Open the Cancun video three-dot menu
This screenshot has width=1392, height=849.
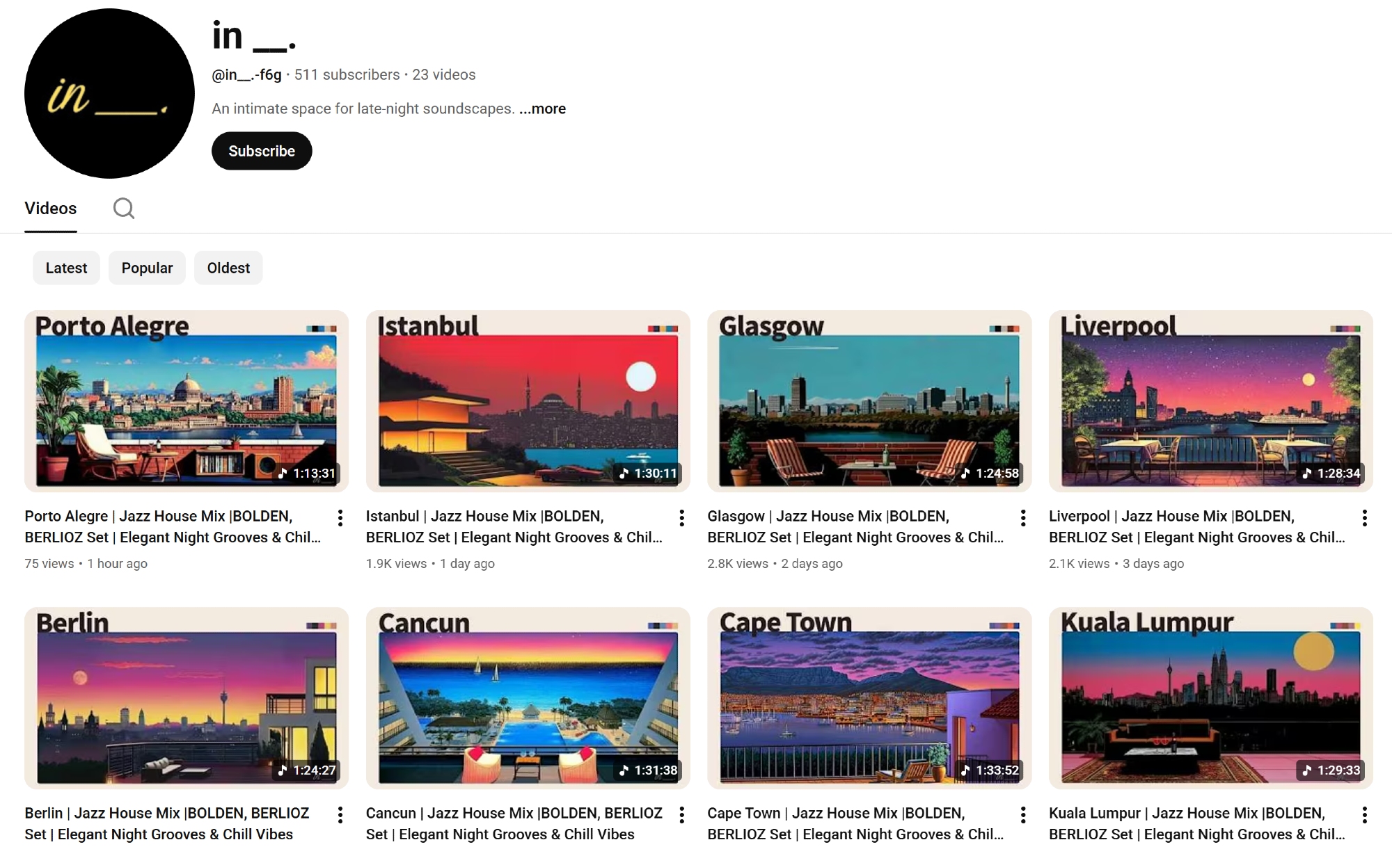[681, 815]
